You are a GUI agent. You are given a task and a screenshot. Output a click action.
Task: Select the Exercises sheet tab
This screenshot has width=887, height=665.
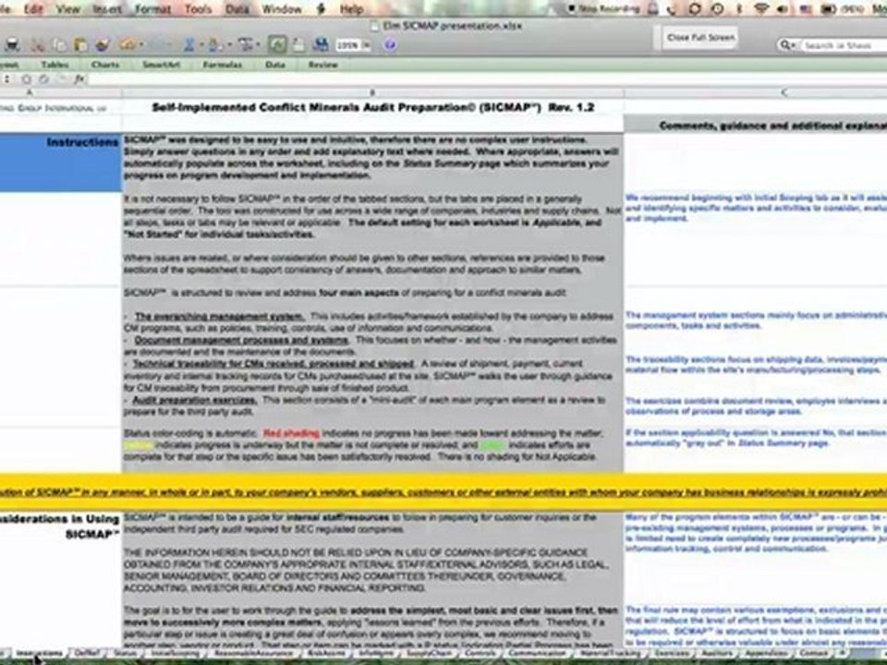pyautogui.click(x=672, y=653)
